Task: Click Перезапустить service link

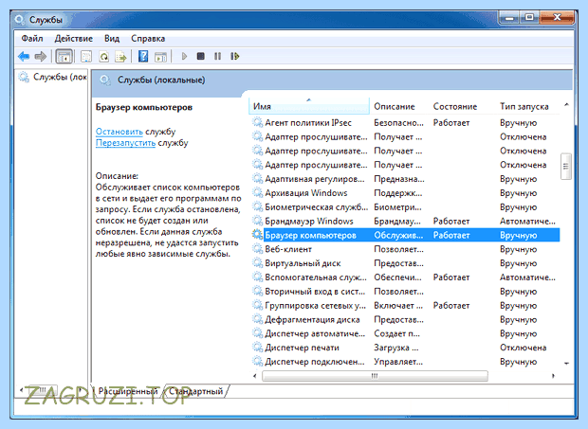Action: click(x=125, y=143)
